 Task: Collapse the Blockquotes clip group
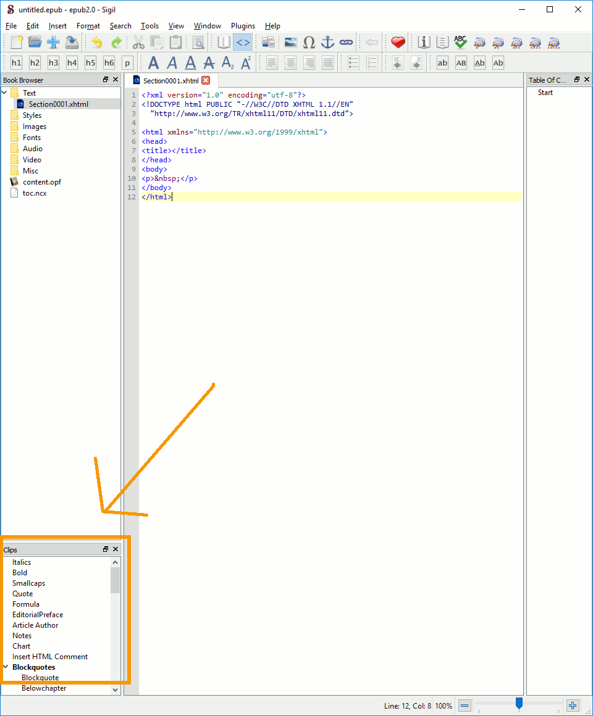tap(6, 667)
